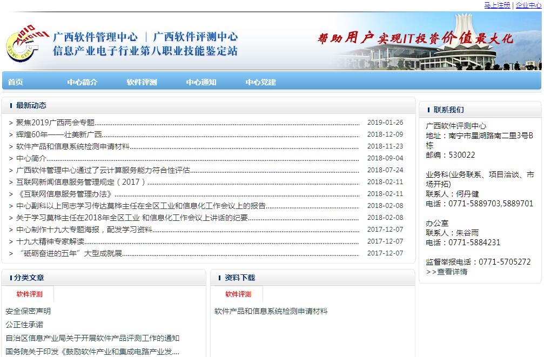Read 十九大精神专家解读 news entry

pyautogui.click(x=50, y=241)
